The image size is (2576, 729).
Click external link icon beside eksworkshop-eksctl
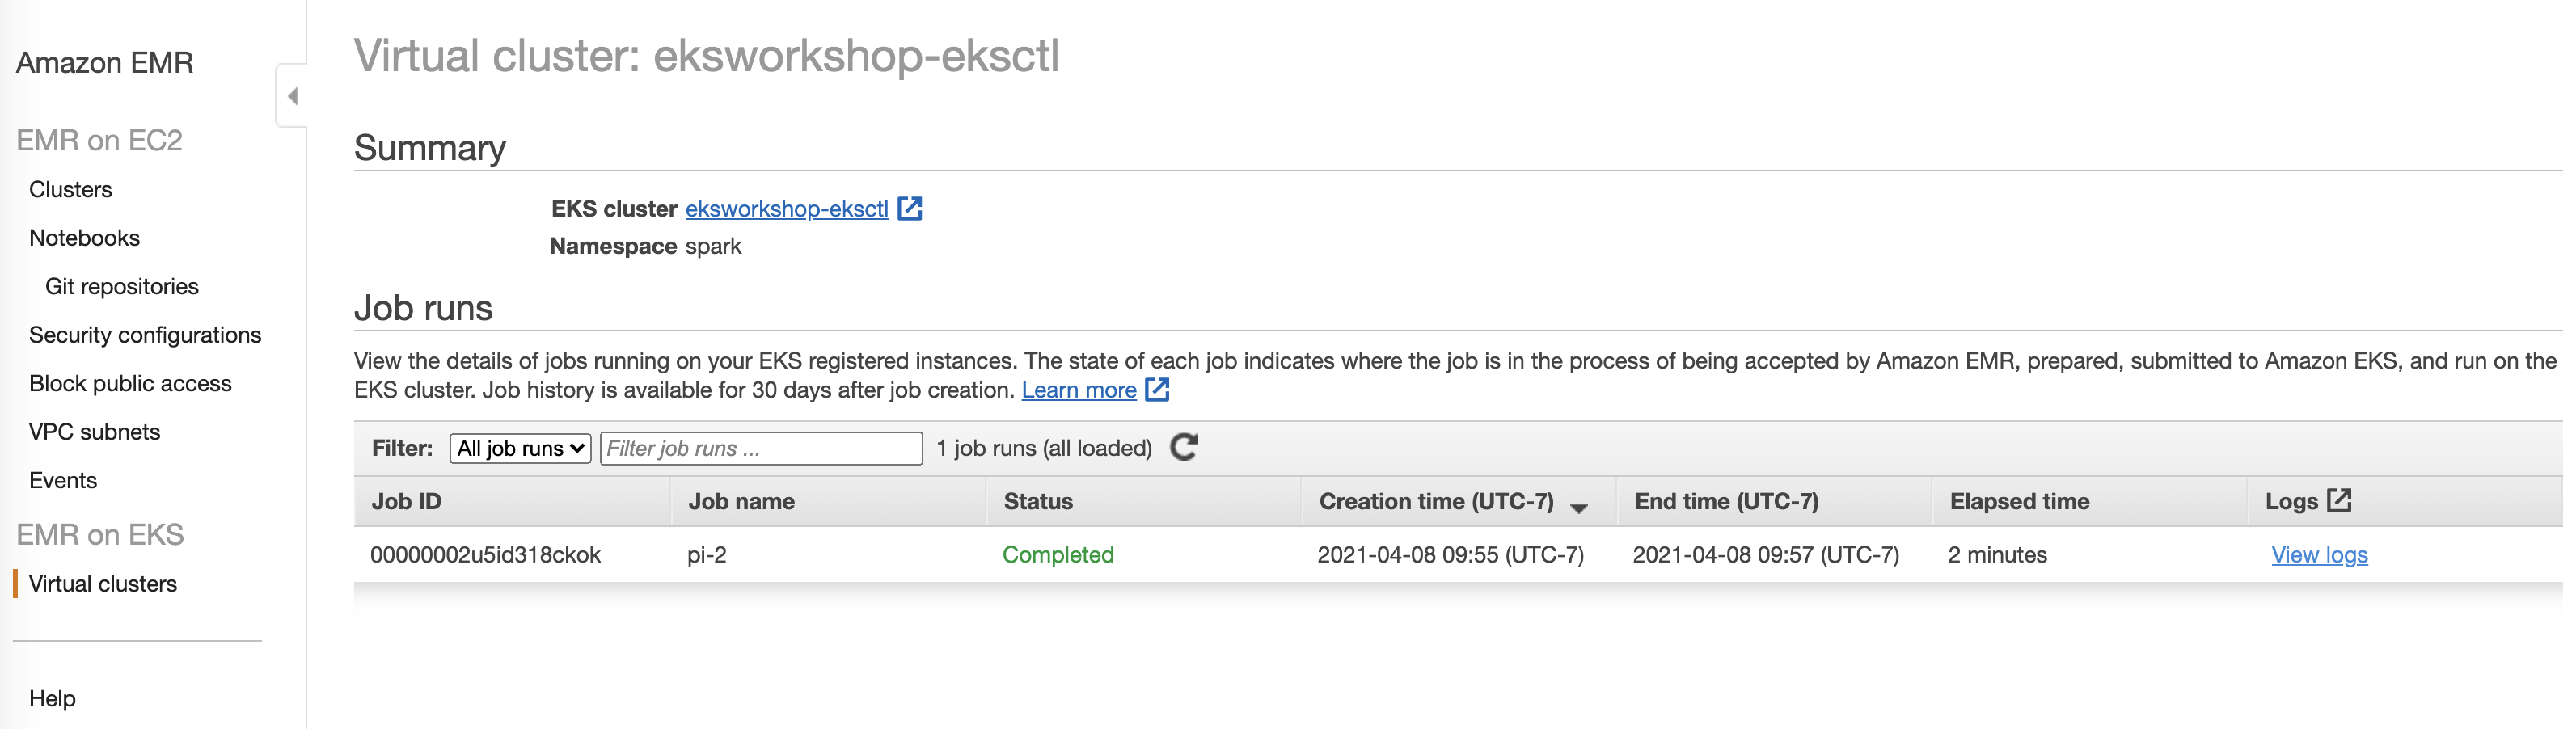click(909, 208)
